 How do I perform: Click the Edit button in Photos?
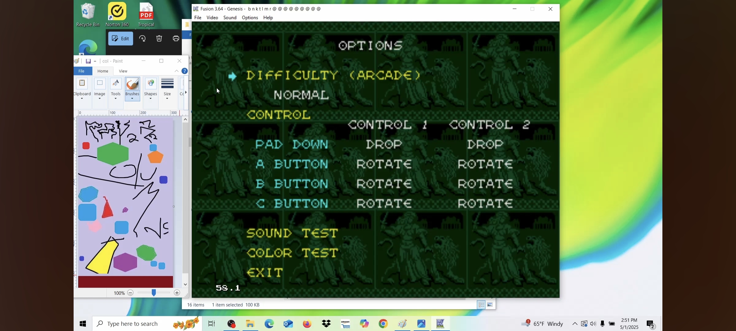click(121, 39)
